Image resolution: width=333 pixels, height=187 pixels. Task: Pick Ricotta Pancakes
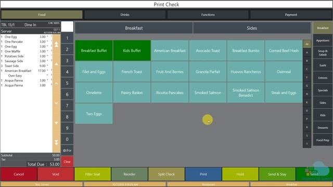170,92
